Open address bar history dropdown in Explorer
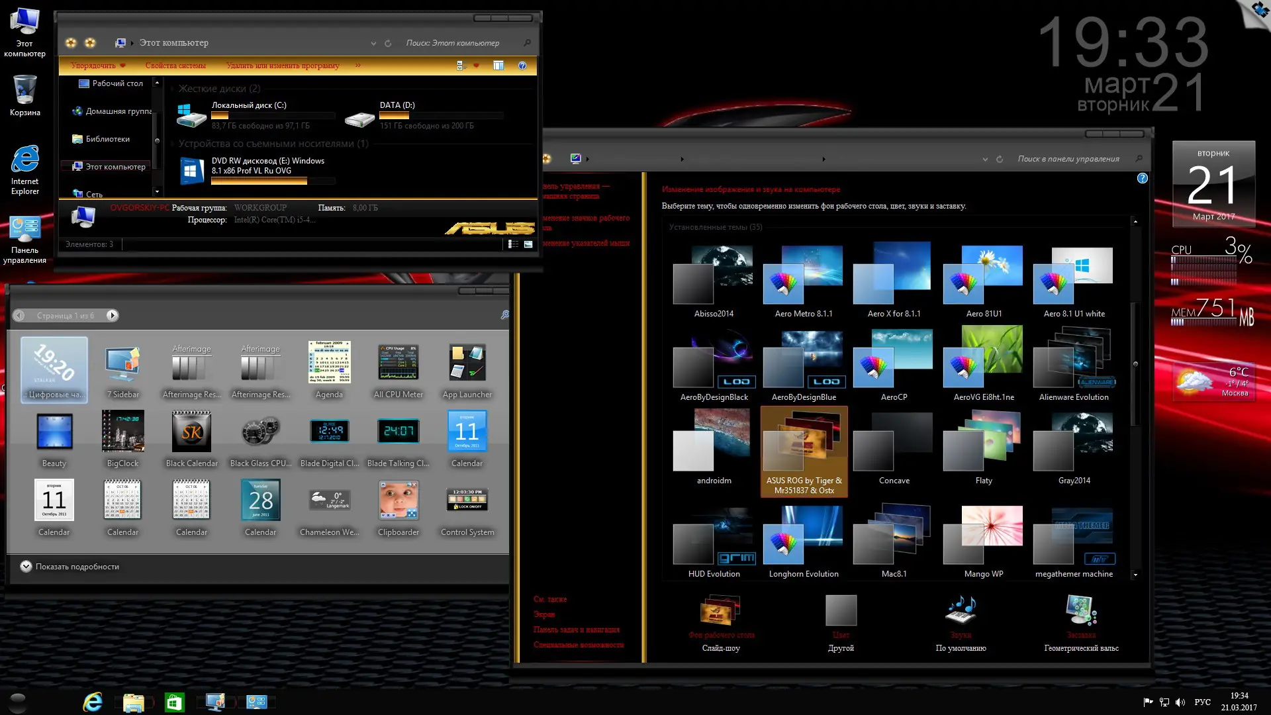This screenshot has height=715, width=1271. [x=373, y=44]
